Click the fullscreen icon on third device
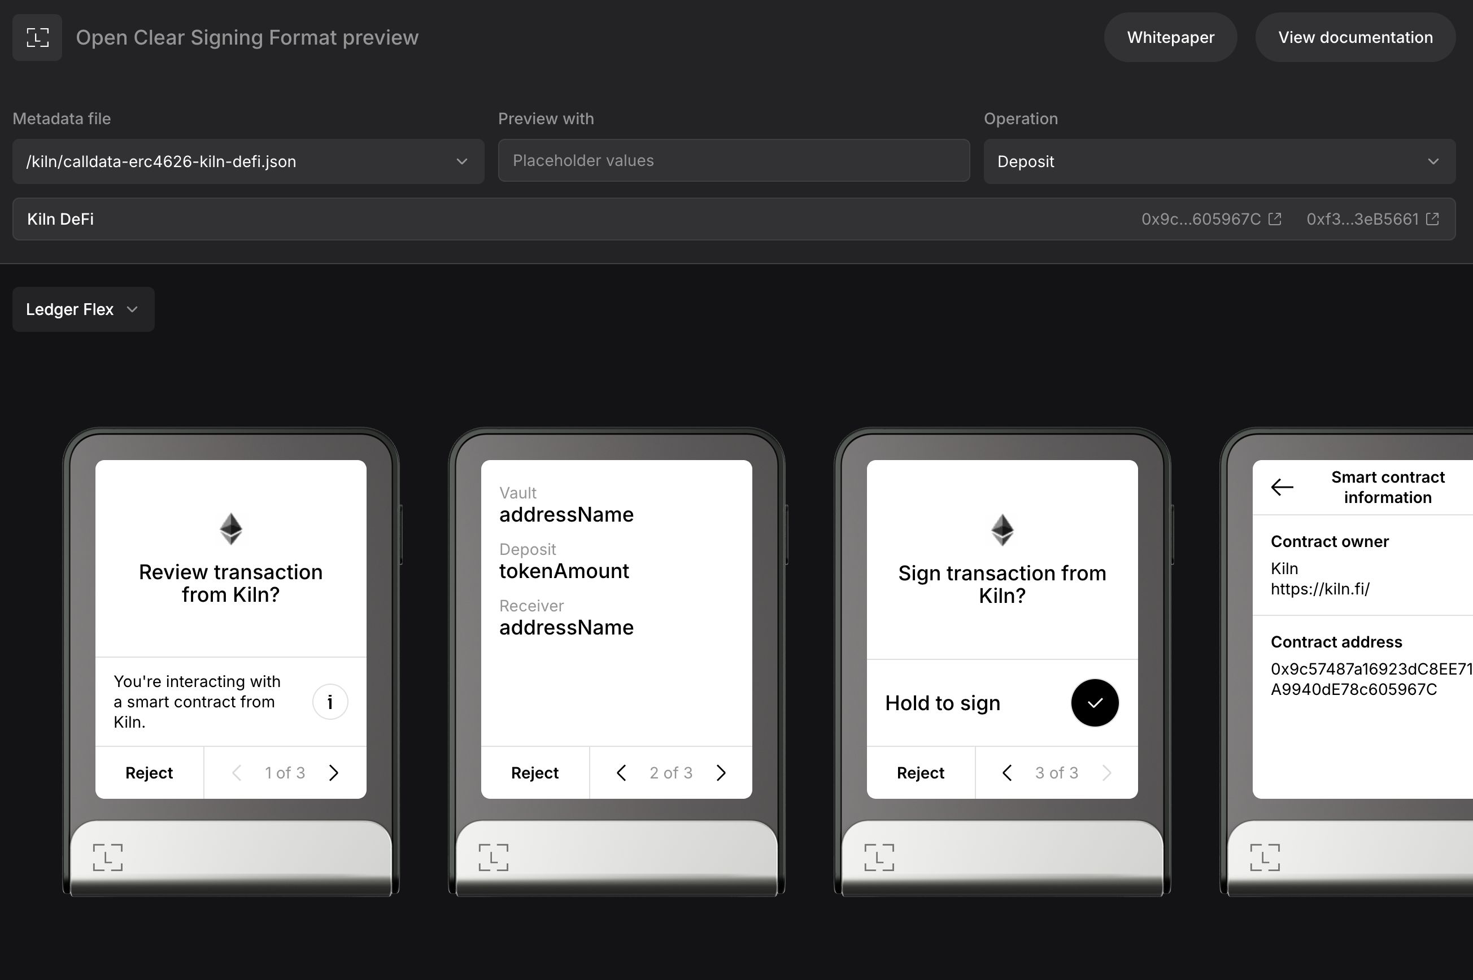Viewport: 1473px width, 980px height. [881, 855]
